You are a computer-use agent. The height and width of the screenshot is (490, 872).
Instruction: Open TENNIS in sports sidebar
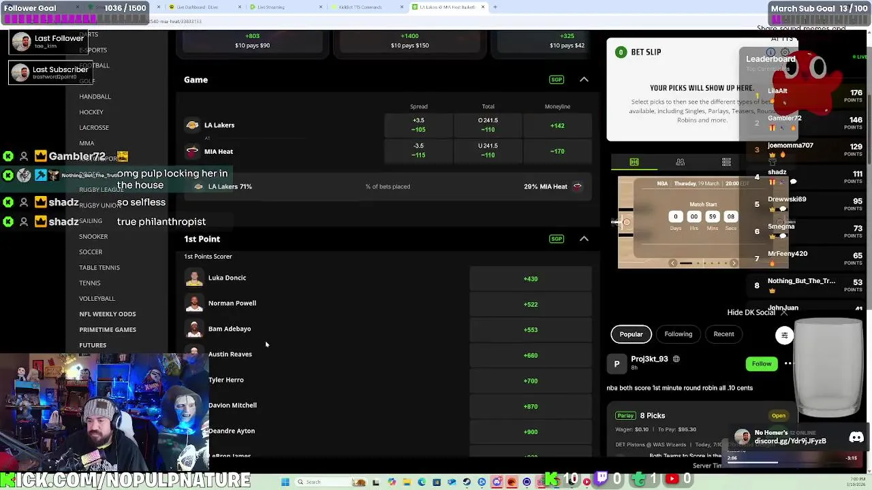tap(89, 283)
